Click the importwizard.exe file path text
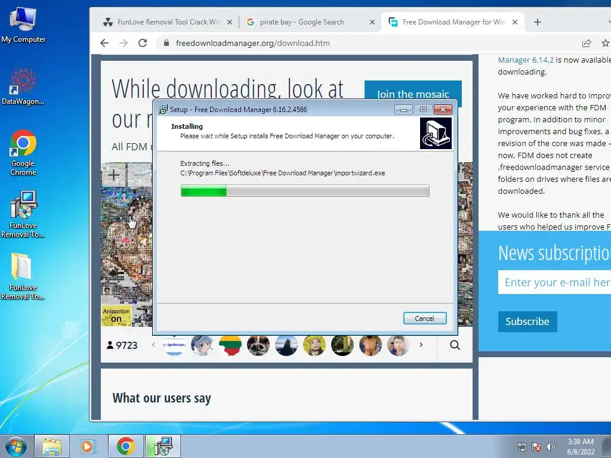The width and height of the screenshot is (611, 458). 282,173
